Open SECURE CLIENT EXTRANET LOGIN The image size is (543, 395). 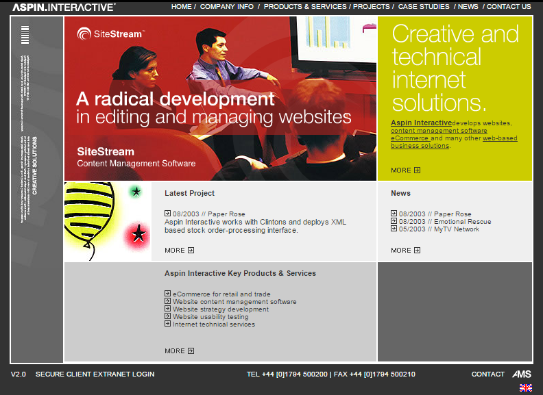[x=95, y=374]
